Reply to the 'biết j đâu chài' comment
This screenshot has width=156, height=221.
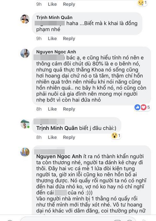[x=69, y=137]
